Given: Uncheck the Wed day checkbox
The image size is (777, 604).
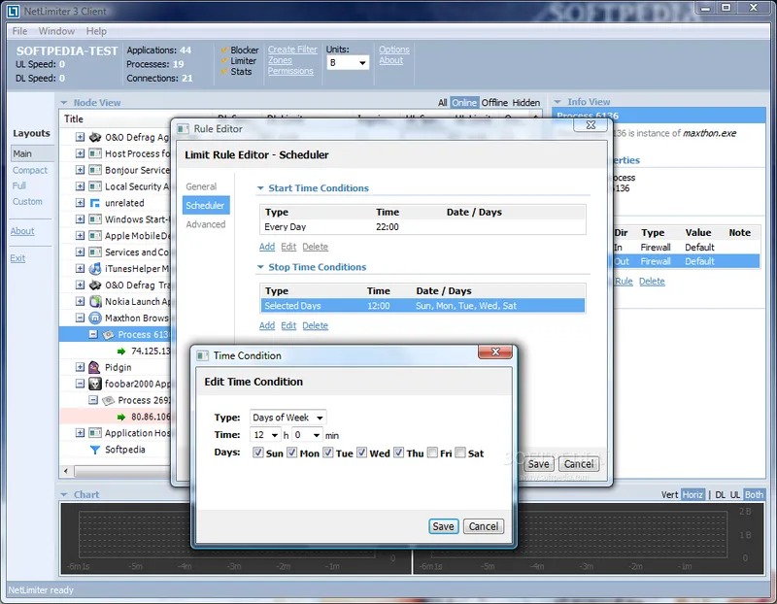Looking at the screenshot, I should (361, 453).
